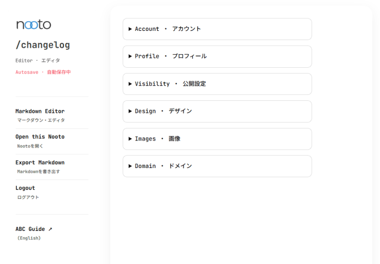The width and height of the screenshot is (380, 264).
Task: Click the (English) label under ABC Guide
Action: pyautogui.click(x=29, y=238)
